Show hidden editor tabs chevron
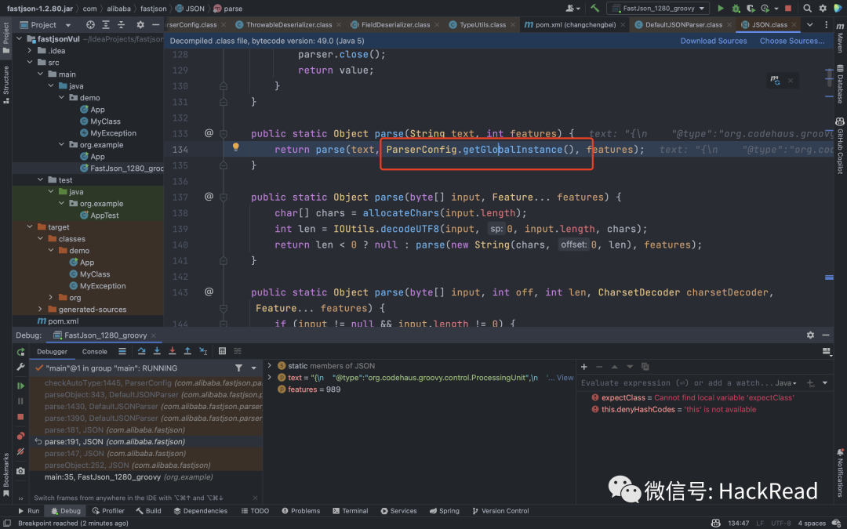This screenshot has width=847, height=529. coord(809,25)
